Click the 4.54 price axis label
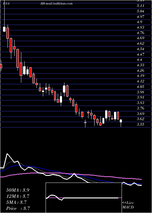 click(x=140, y=49)
